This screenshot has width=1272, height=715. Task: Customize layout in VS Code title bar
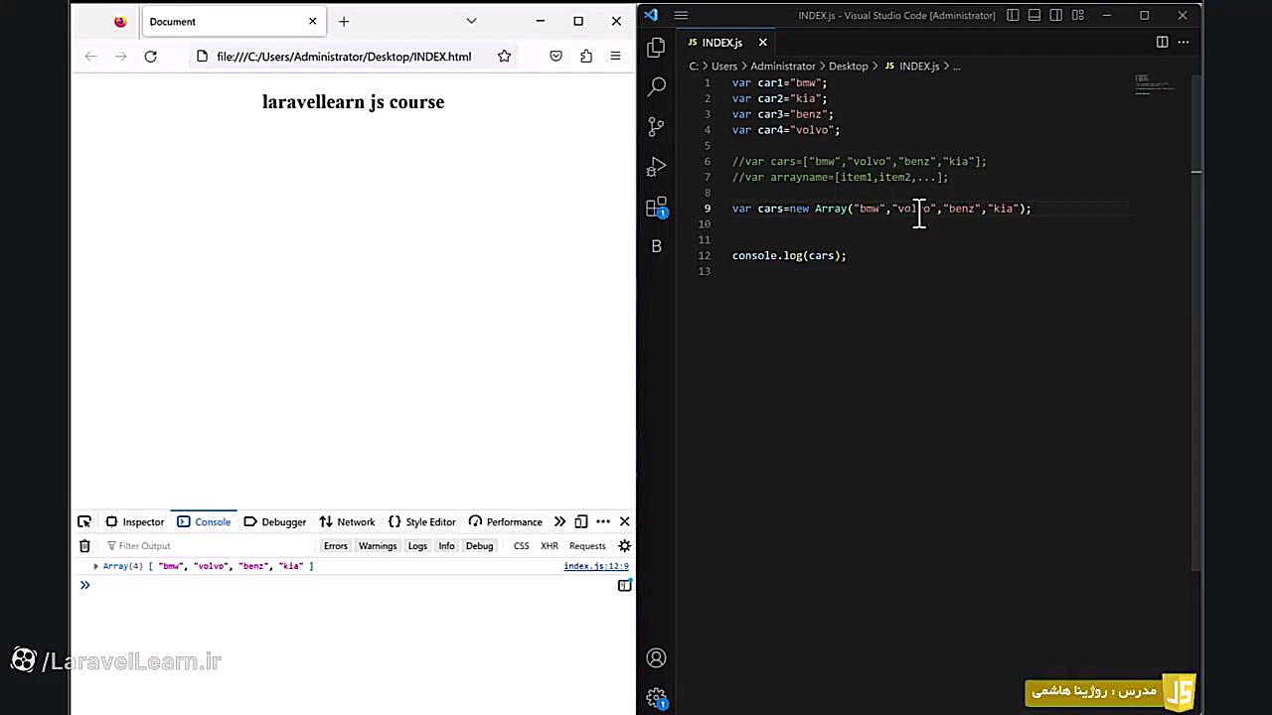[1078, 15]
